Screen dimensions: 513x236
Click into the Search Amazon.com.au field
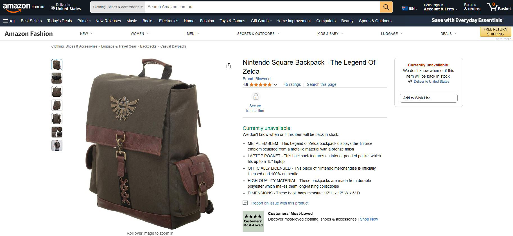(263, 7)
